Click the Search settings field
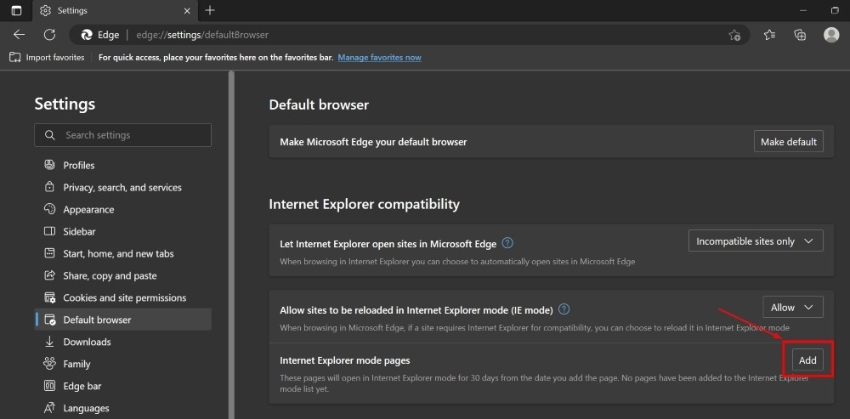850x419 pixels. pos(123,135)
